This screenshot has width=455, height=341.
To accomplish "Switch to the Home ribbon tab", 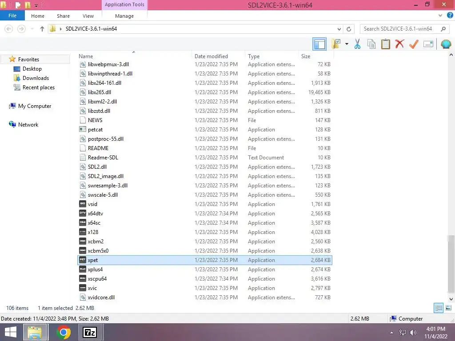I will [38, 16].
